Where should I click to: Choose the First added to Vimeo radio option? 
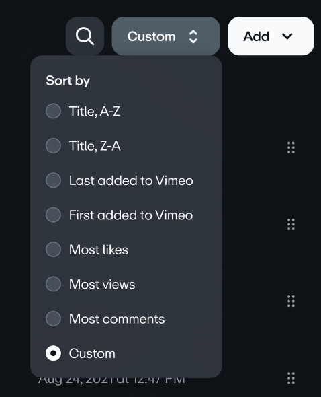click(x=53, y=215)
